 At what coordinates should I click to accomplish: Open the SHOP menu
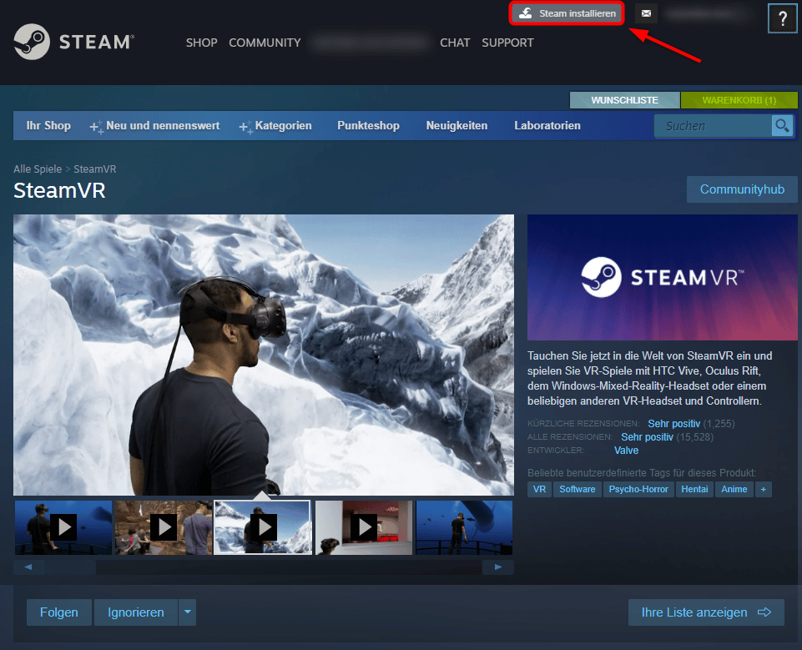pos(201,43)
